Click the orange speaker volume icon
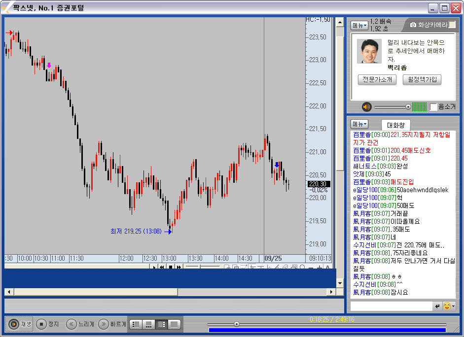The height and width of the screenshot is (337, 464). [x=366, y=107]
